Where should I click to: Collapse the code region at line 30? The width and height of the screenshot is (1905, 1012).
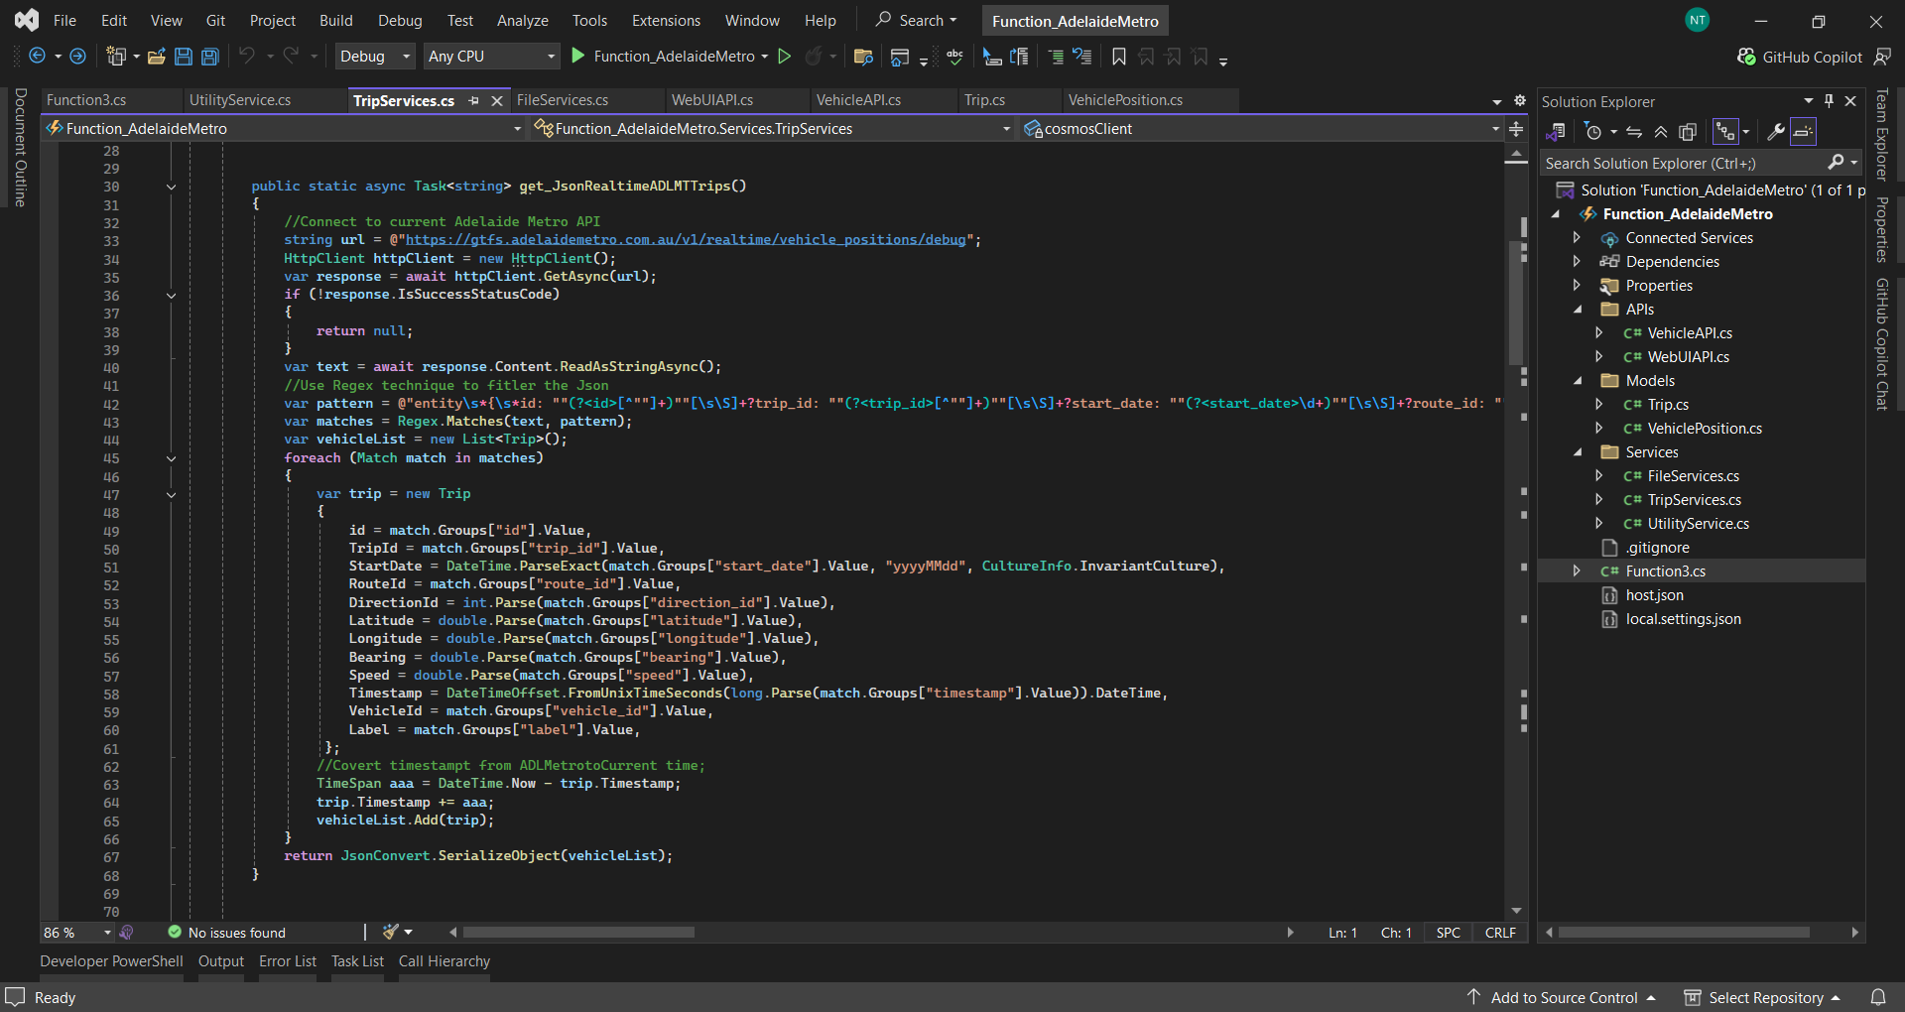click(x=171, y=187)
